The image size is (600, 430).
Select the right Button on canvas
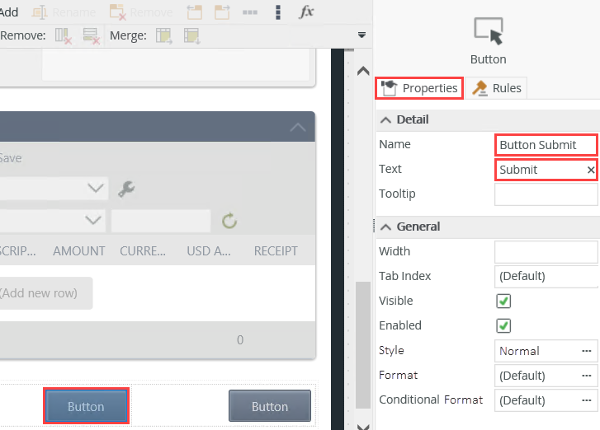[x=270, y=406]
